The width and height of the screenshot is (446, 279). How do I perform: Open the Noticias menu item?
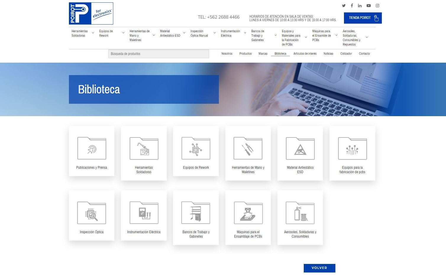328,54
